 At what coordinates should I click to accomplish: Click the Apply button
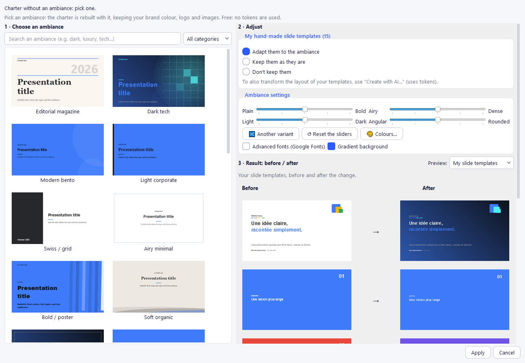click(478, 353)
